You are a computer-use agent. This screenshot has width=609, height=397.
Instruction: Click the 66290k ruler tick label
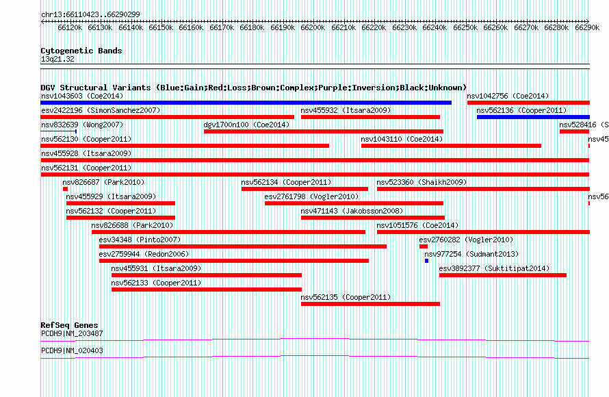(x=587, y=27)
